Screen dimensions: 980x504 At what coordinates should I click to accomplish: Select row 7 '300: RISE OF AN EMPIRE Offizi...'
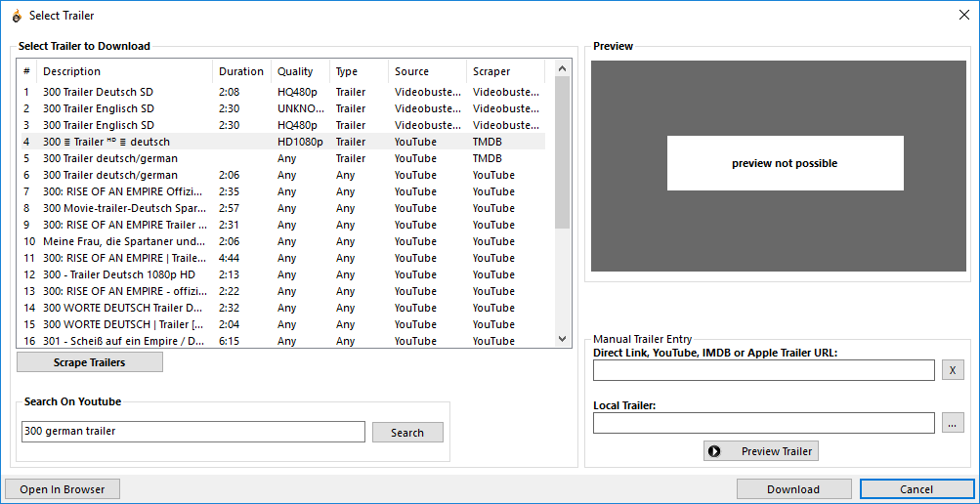(x=282, y=191)
